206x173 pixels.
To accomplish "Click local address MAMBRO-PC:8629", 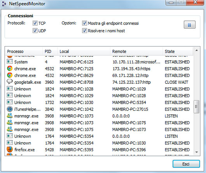I will pos(77,75).
